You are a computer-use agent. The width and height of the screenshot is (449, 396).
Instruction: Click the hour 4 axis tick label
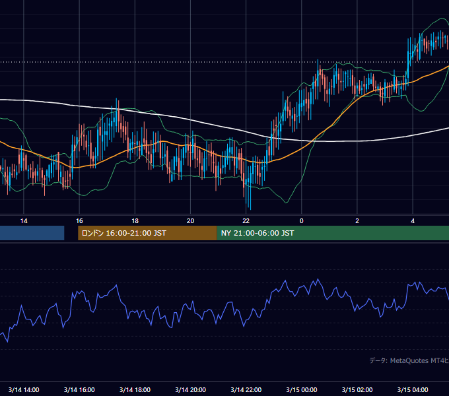pos(413,221)
